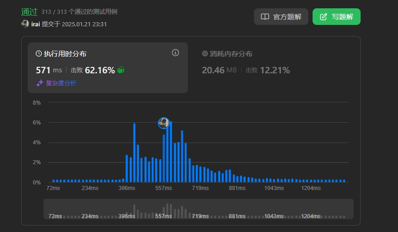This screenshot has height=232, width=398.
Task: Click the clapping hands icon after 62.16%
Action: [121, 70]
